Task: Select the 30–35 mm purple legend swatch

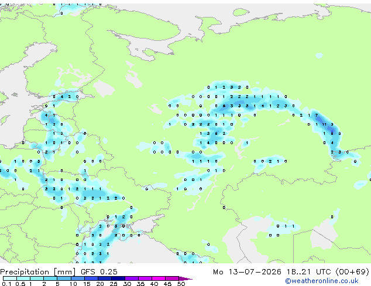Action: (x=132, y=278)
